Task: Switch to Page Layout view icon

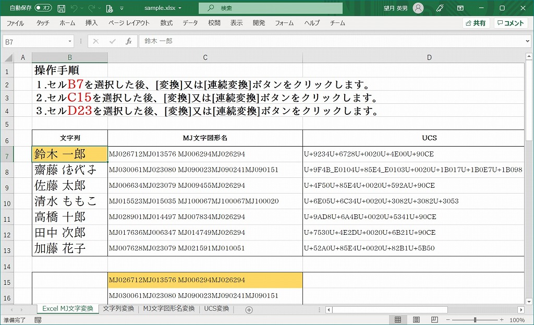Action: point(416,320)
